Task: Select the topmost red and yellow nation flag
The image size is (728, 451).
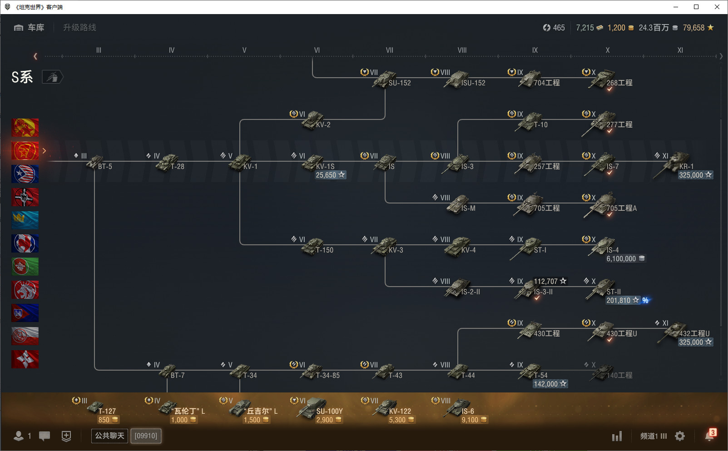Action: click(25, 128)
